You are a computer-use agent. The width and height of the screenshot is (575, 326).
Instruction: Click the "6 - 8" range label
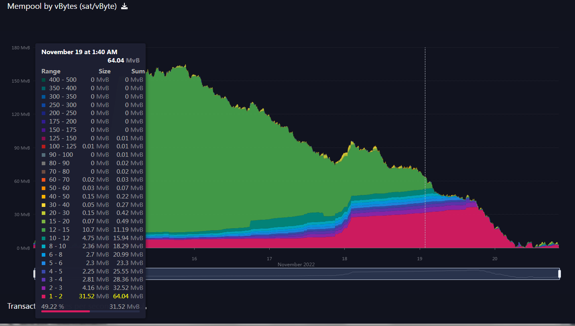pos(56,255)
